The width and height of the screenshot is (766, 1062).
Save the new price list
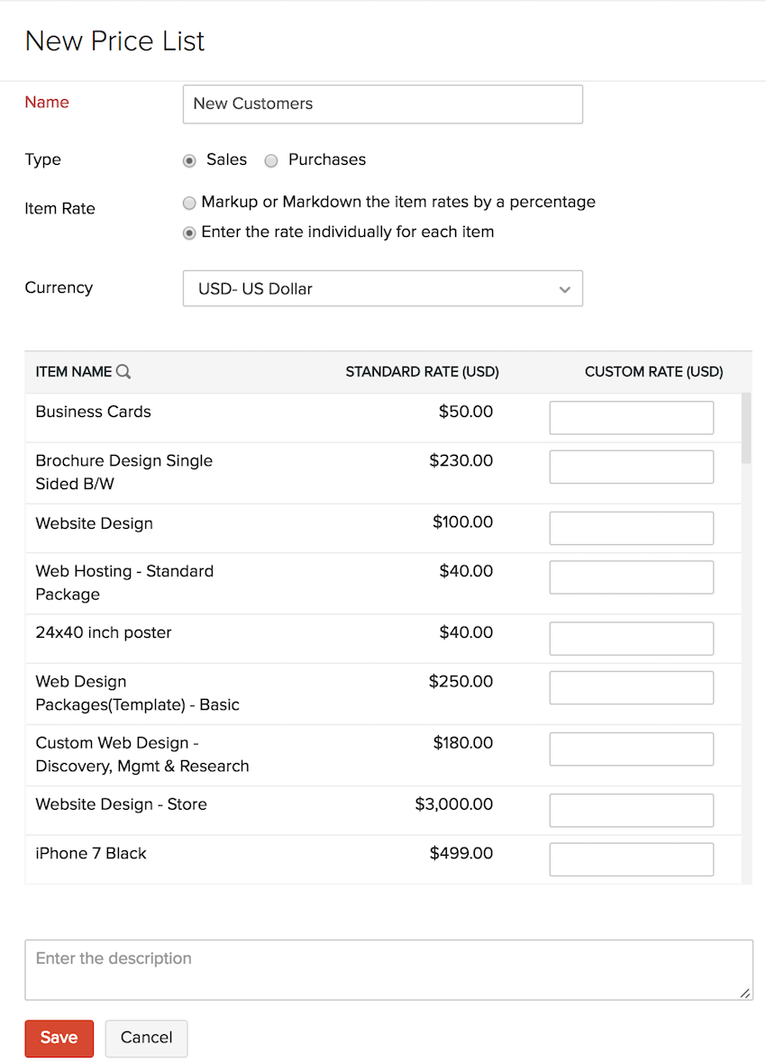[x=59, y=1038]
